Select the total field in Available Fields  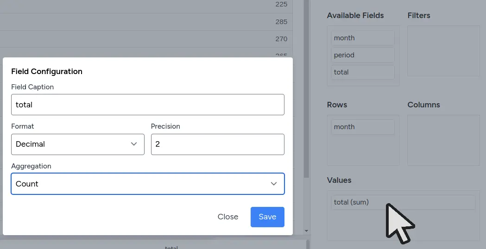point(363,72)
